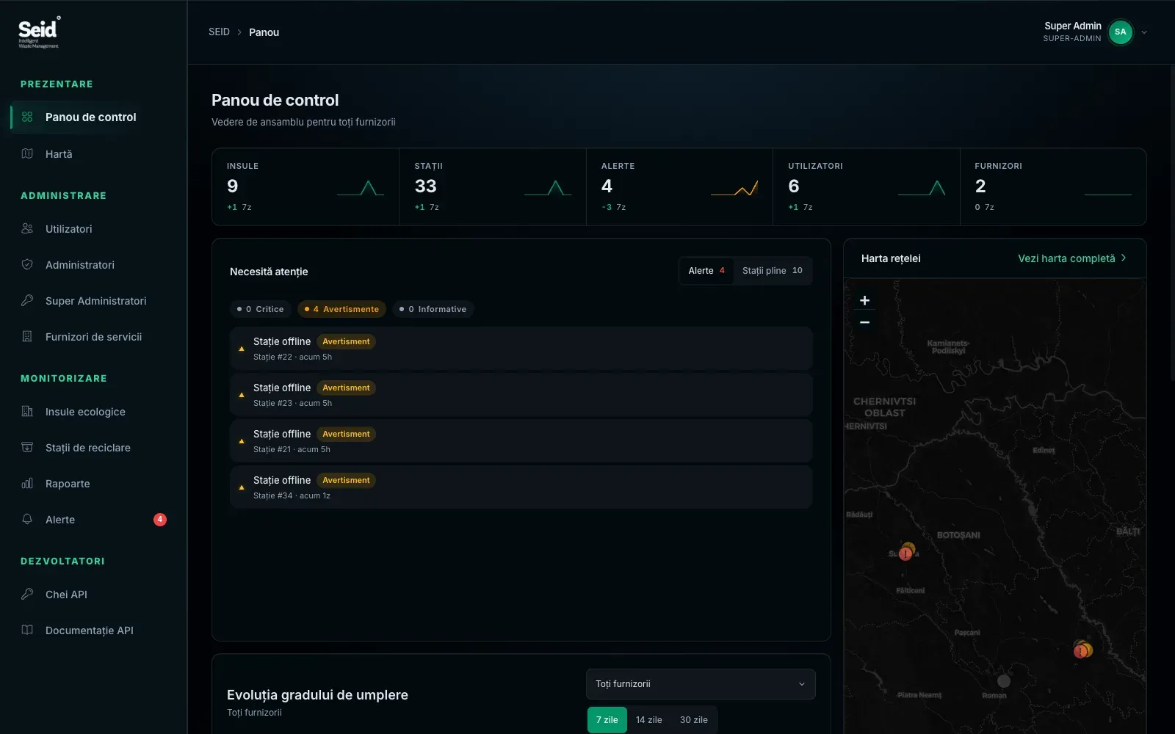
Task: Click the Utilizatori users icon
Action: click(x=27, y=228)
